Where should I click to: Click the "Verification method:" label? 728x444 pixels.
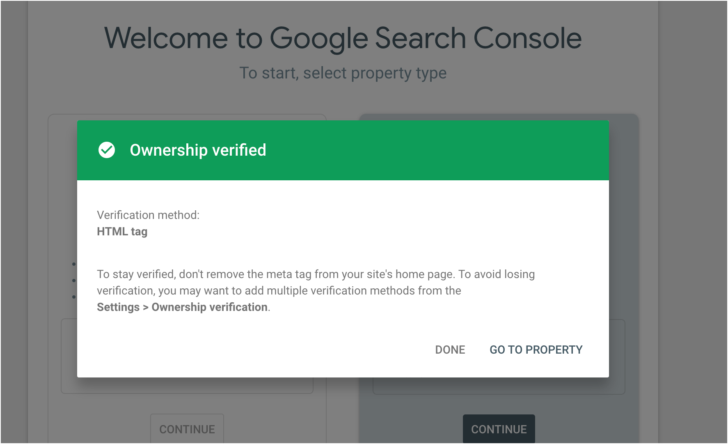pos(148,215)
